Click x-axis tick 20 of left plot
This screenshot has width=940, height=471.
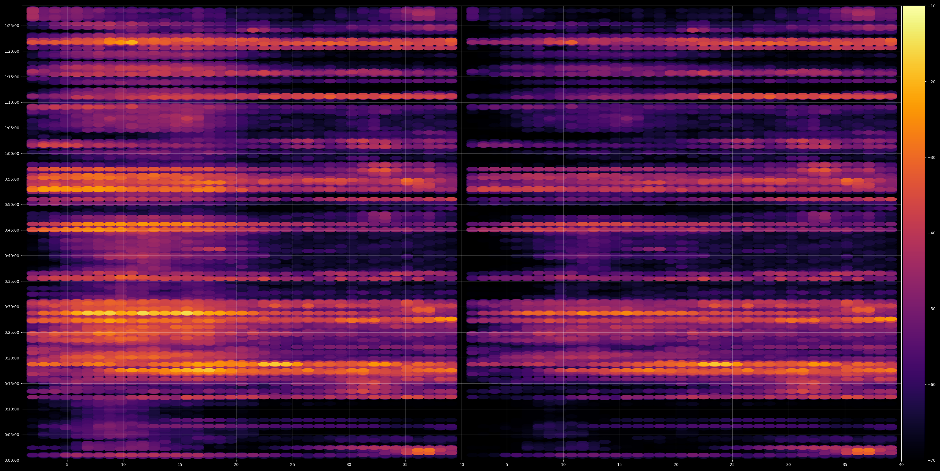click(236, 465)
